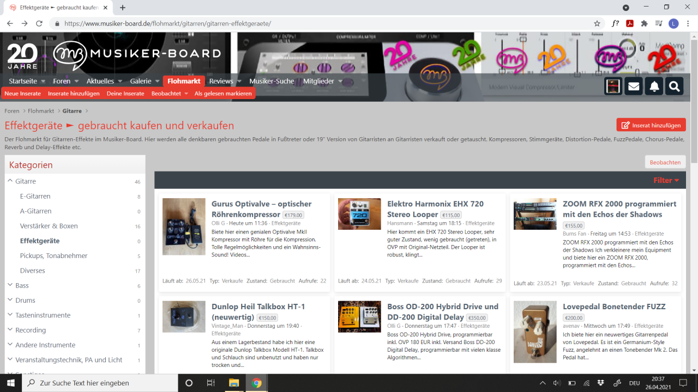Viewport: 698px width, 392px height.
Task: Open Dunlop Heil Talkbox HT-1 listing
Action: click(x=258, y=311)
